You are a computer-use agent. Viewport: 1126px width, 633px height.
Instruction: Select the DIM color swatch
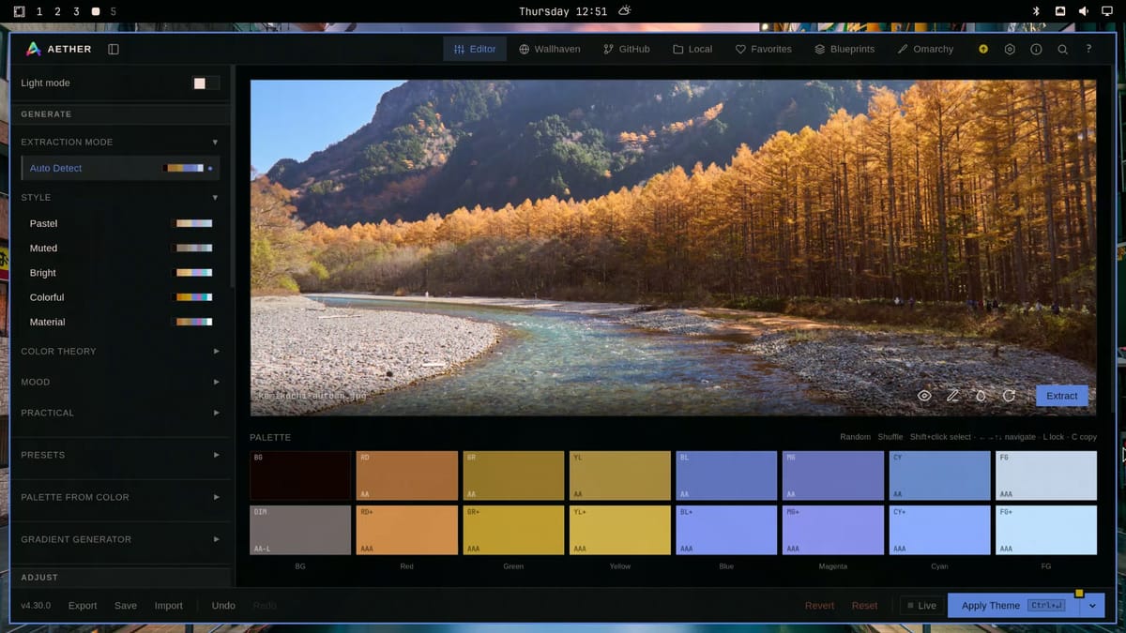point(300,530)
